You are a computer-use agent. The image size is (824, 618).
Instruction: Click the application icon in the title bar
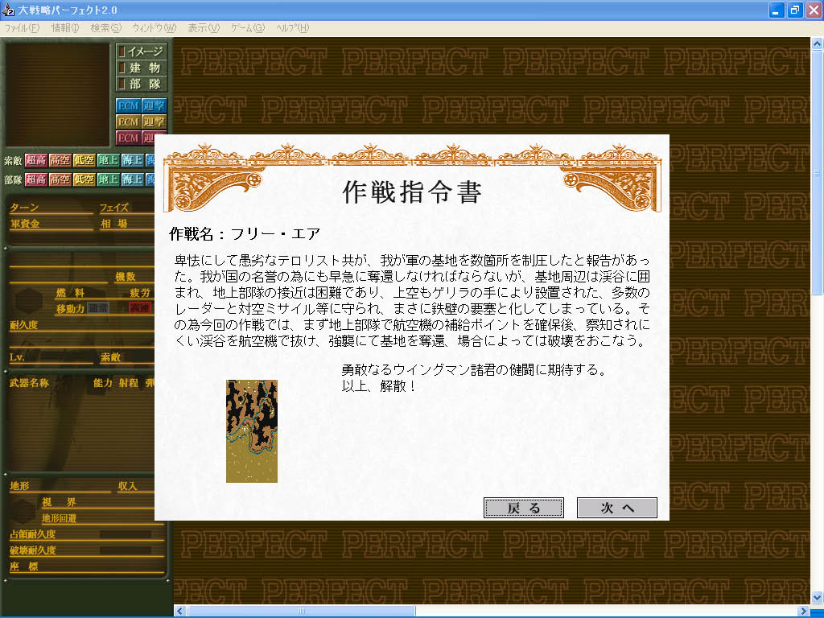tap(8, 10)
